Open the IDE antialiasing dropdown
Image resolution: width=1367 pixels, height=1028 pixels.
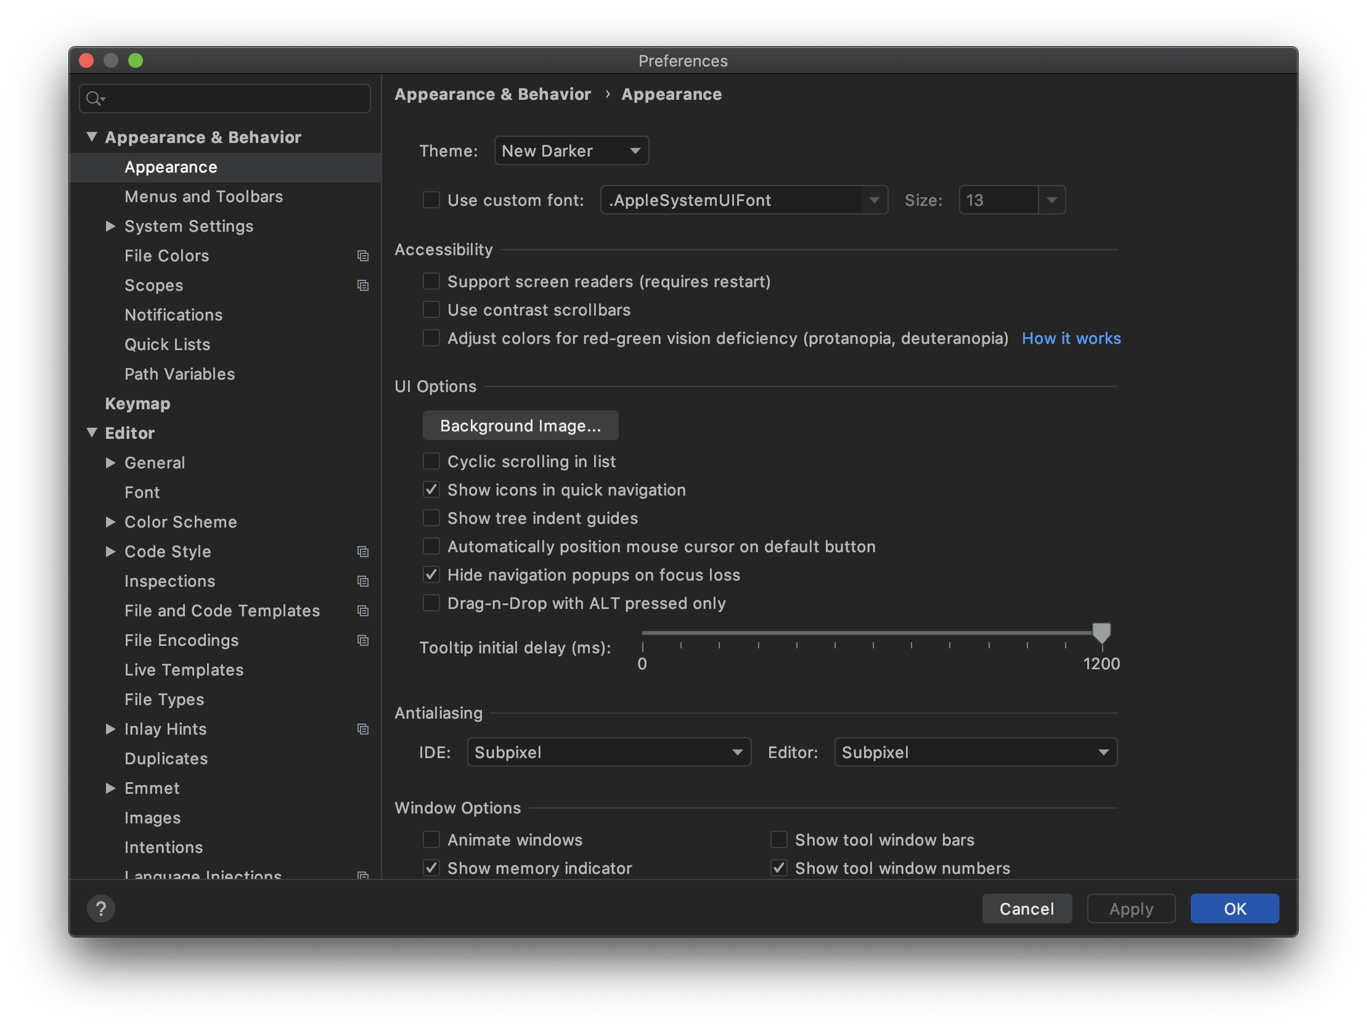(608, 753)
